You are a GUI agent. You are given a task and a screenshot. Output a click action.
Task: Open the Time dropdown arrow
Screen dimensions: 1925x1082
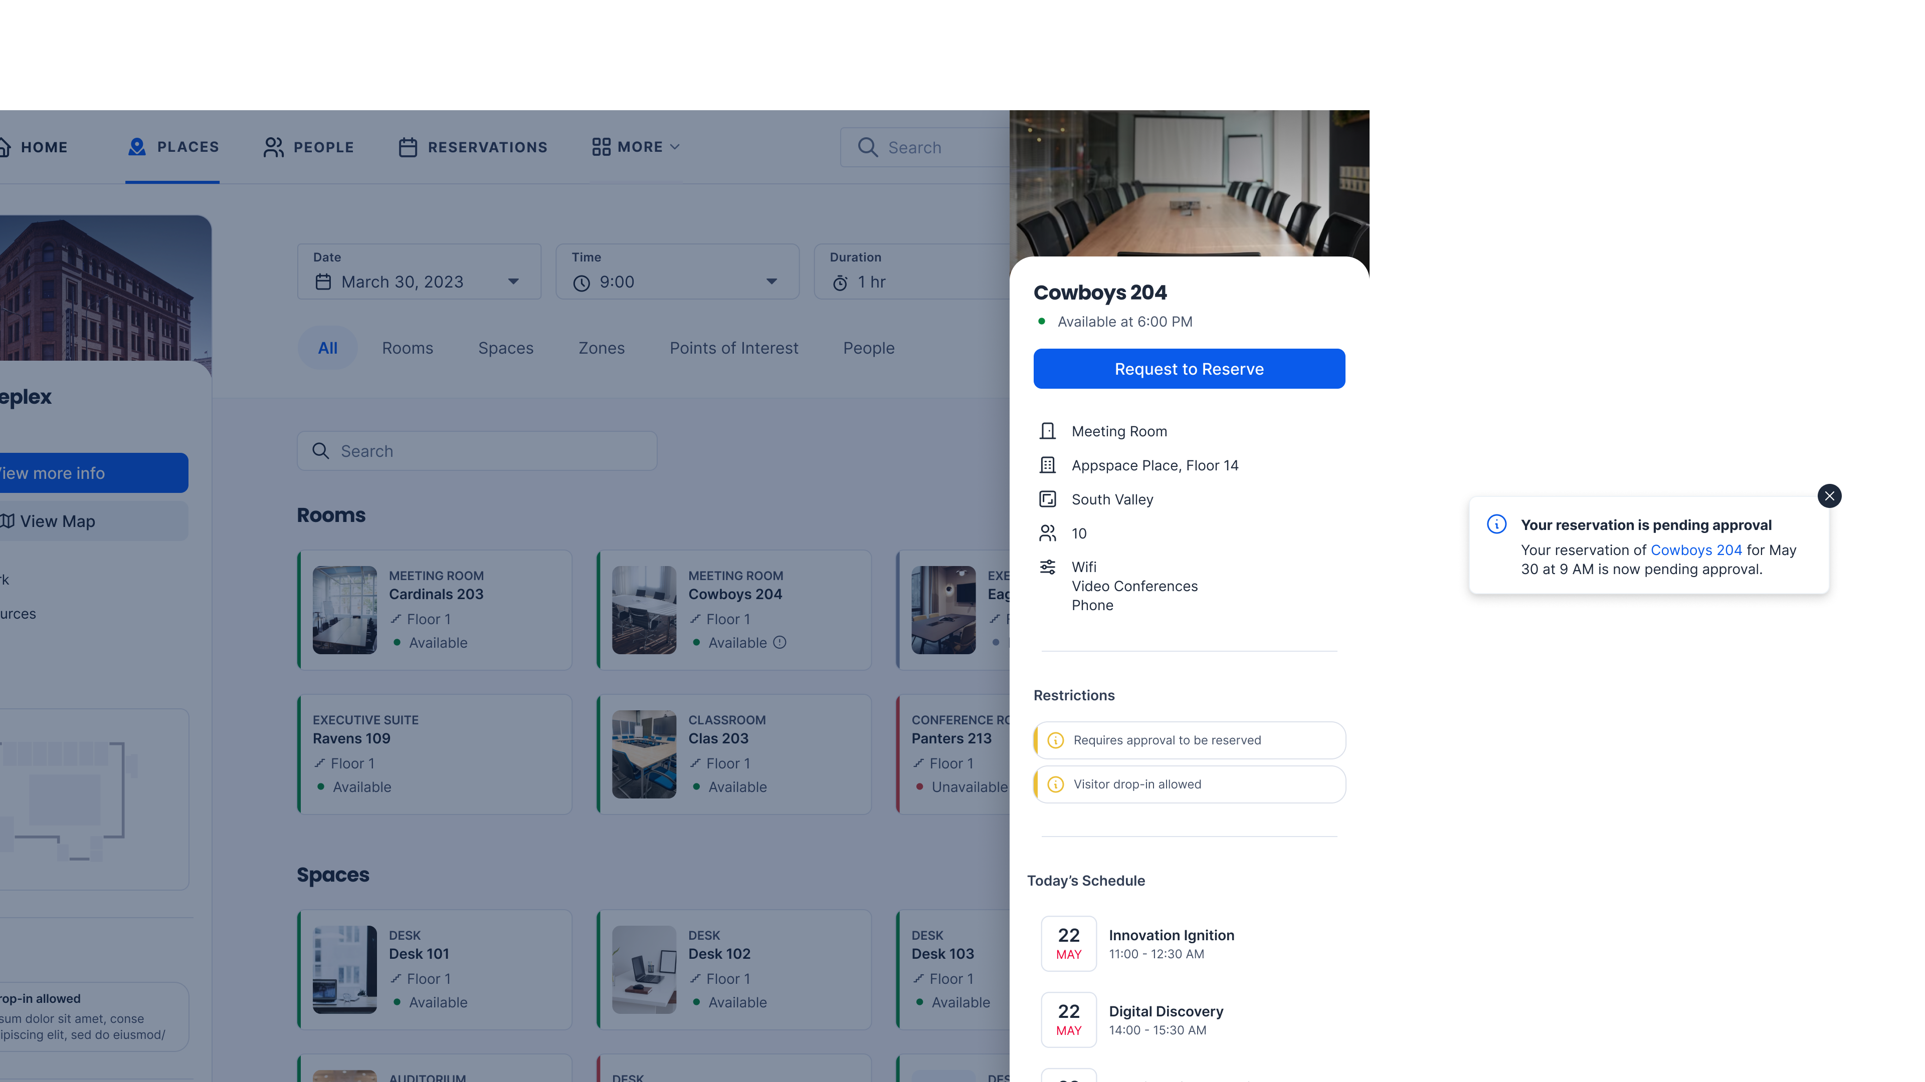(x=772, y=282)
